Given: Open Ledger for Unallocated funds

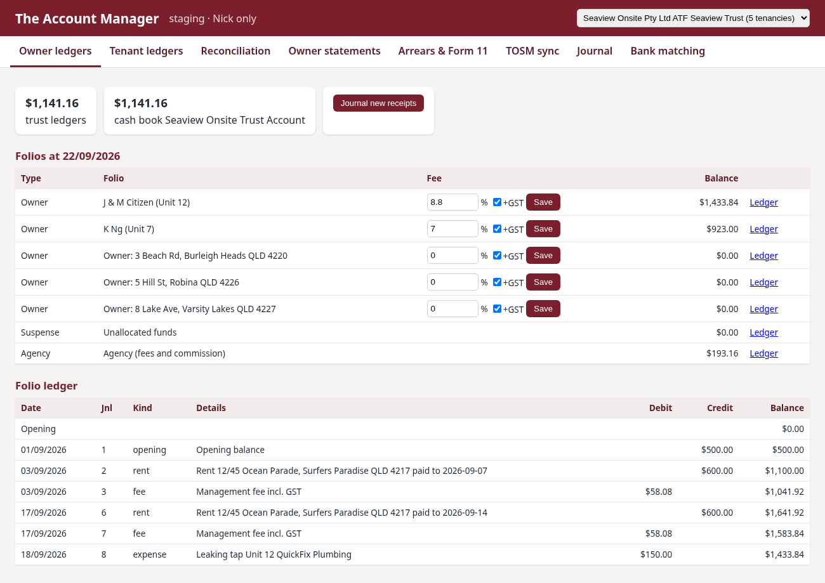Looking at the screenshot, I should point(763,332).
